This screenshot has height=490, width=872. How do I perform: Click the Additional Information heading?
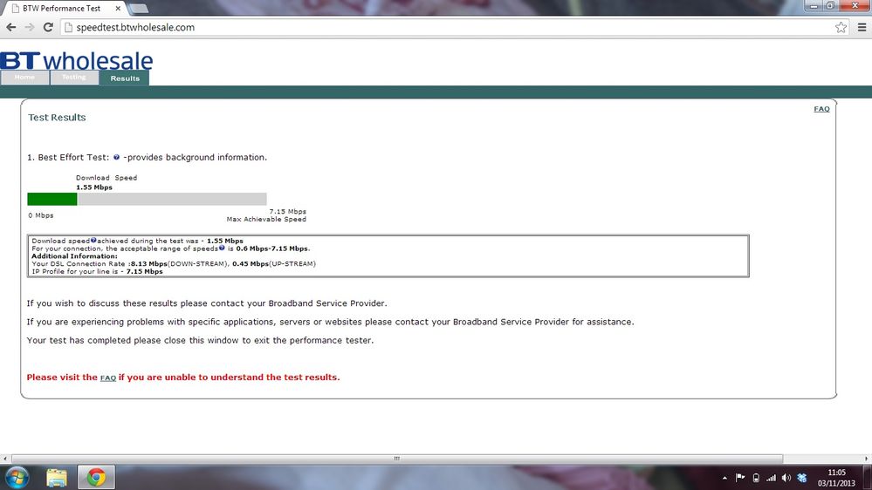(74, 256)
